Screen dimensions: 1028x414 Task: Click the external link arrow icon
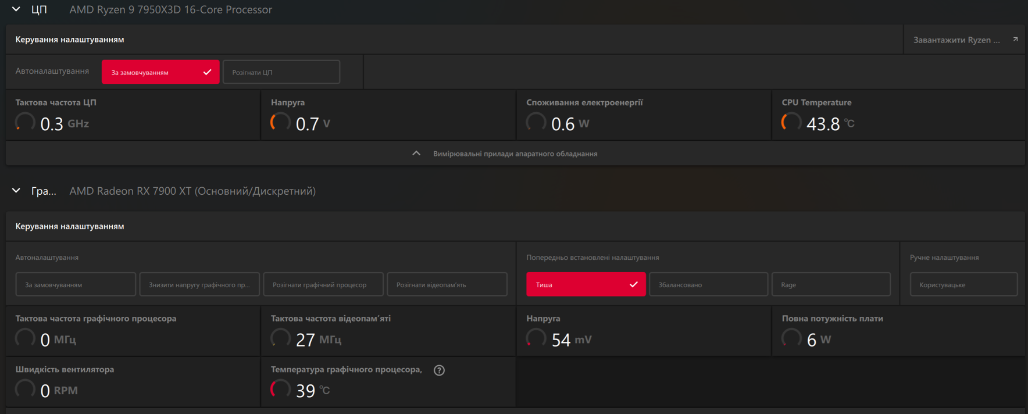(1015, 40)
